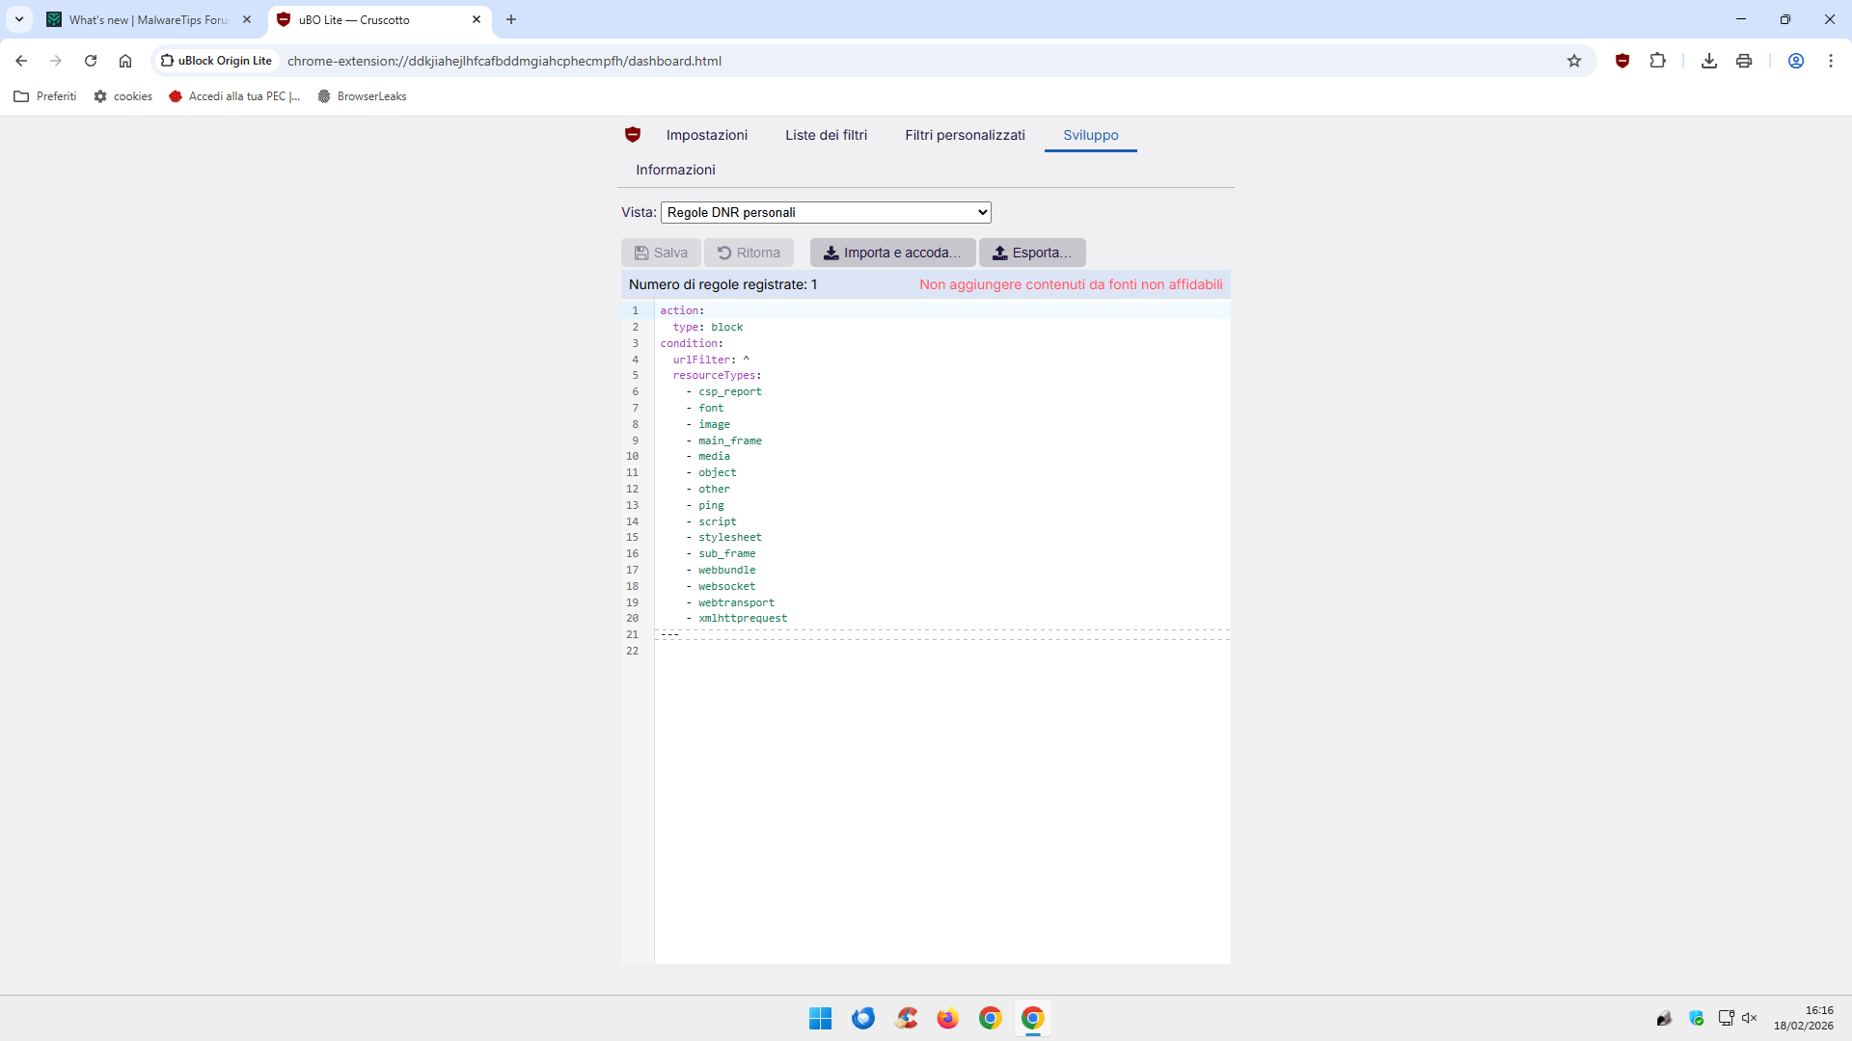This screenshot has height=1041, width=1852.
Task: Click the Salva button
Action: pos(661,253)
